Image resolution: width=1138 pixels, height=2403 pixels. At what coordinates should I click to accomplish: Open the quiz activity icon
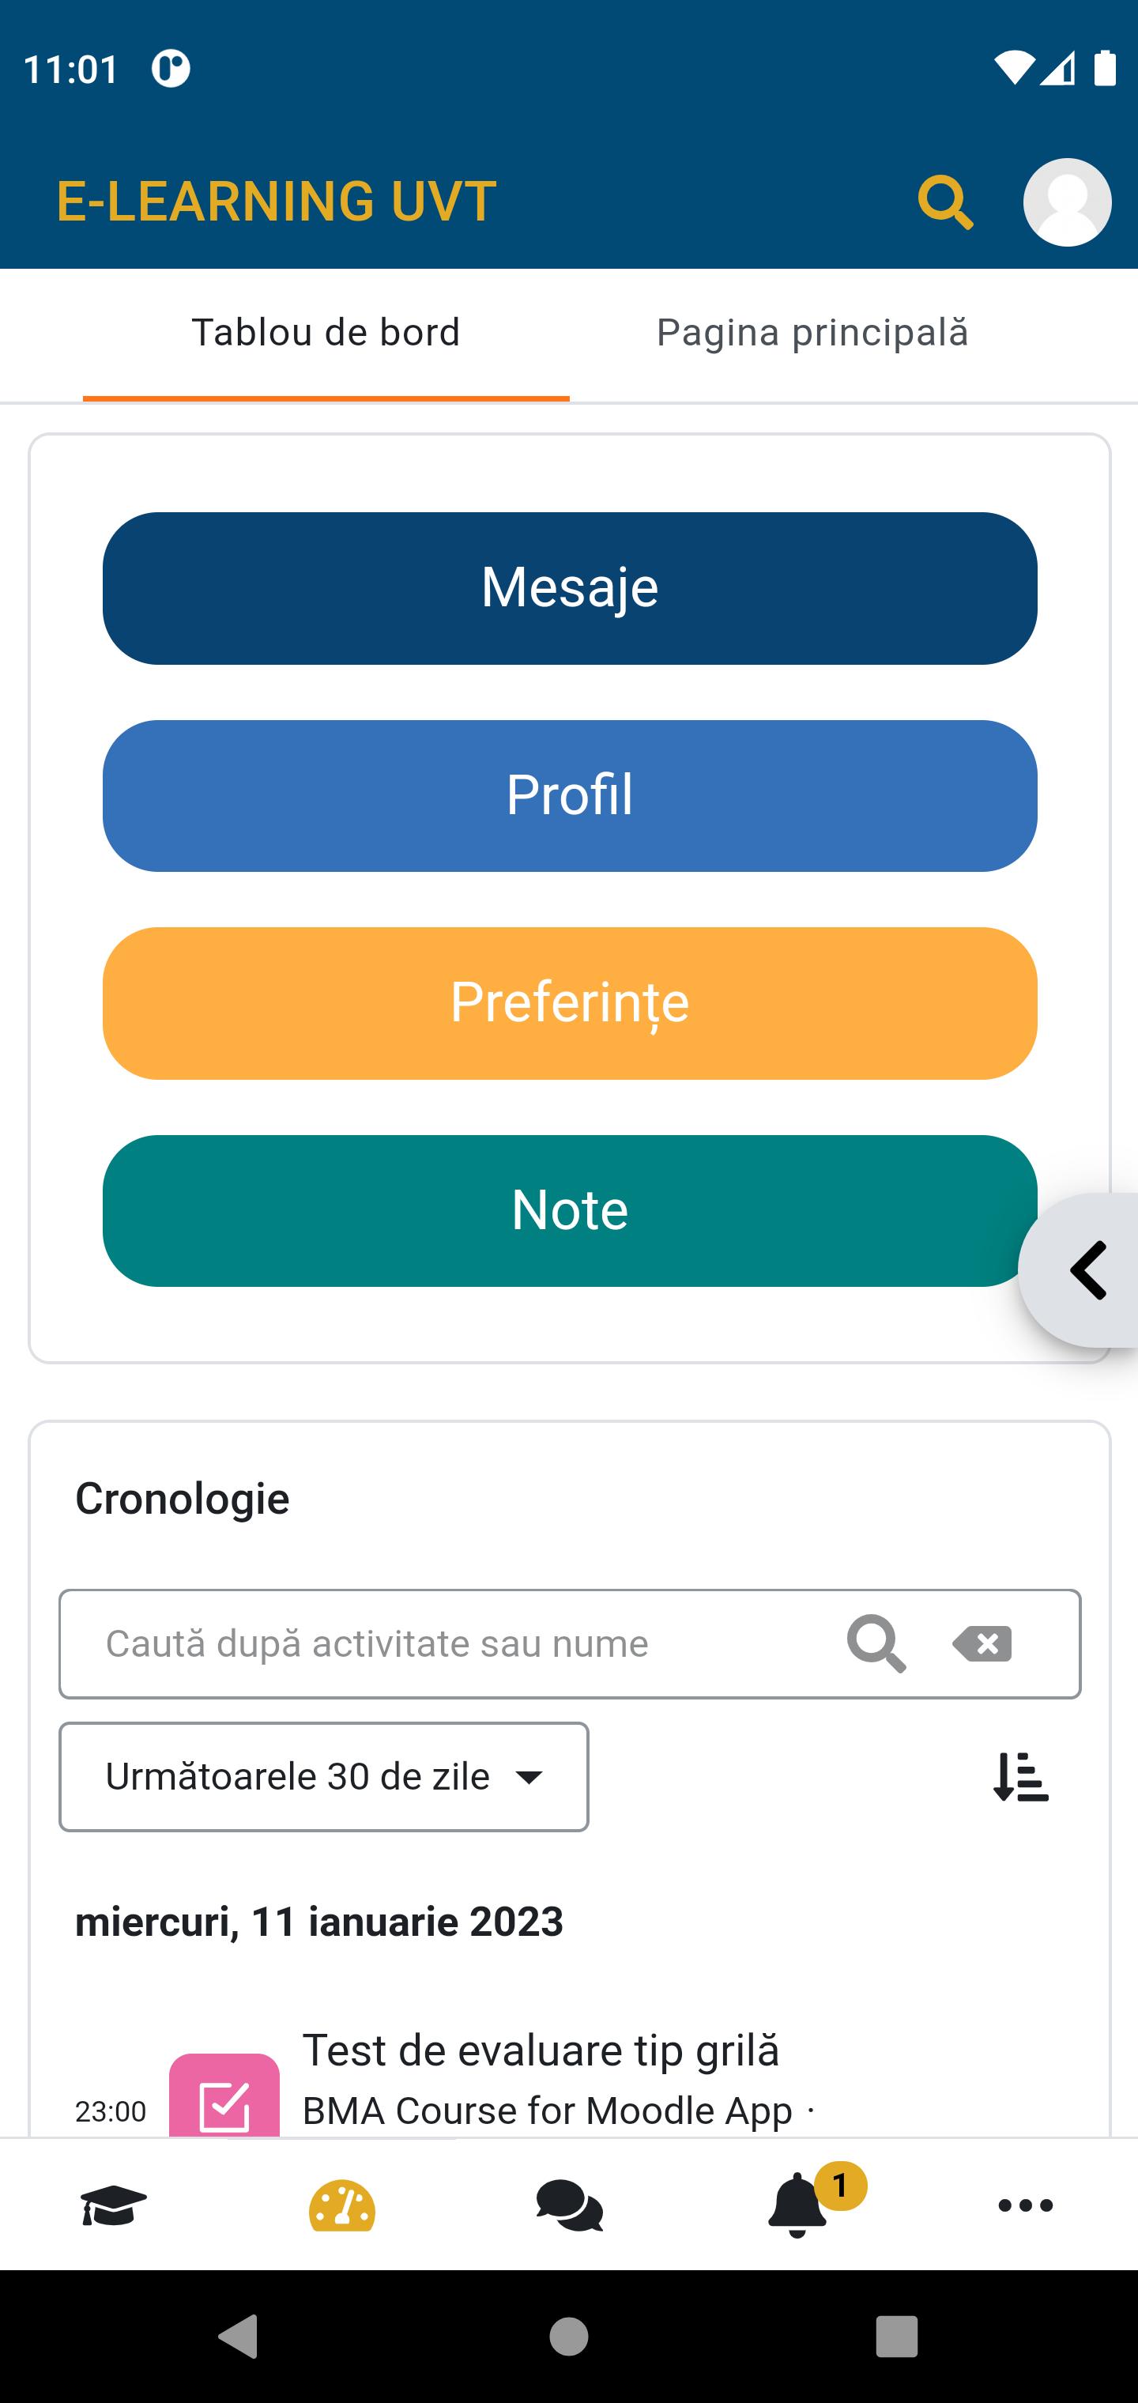tap(224, 2097)
